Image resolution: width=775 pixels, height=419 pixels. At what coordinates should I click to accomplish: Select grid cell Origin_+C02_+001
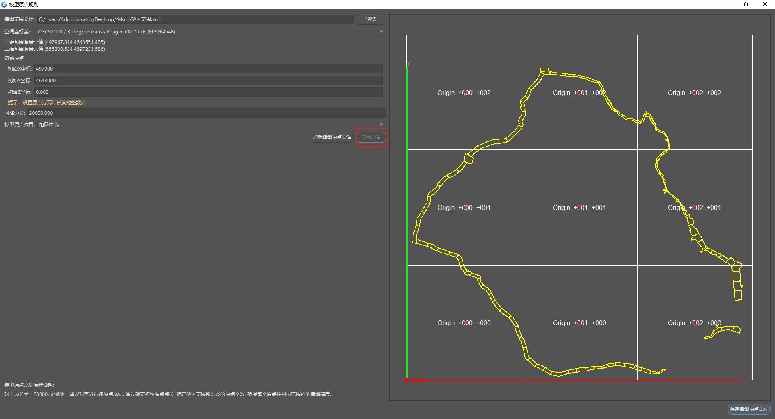[x=695, y=207]
